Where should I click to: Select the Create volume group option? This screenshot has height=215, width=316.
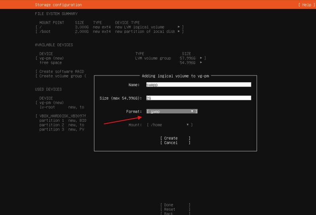[x=61, y=76]
